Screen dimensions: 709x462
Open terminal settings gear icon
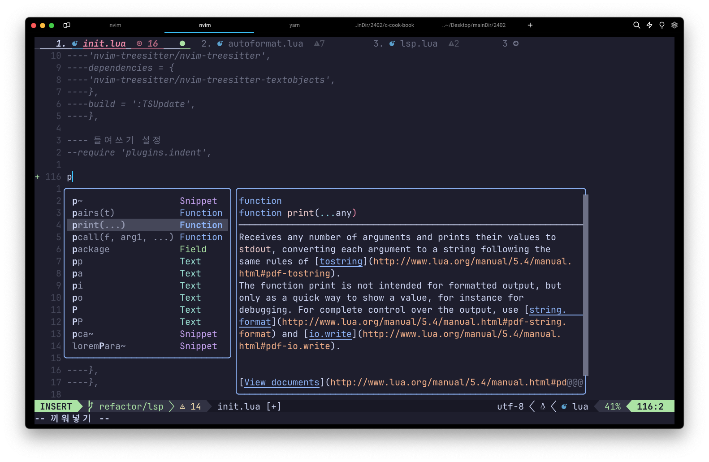[x=674, y=25]
